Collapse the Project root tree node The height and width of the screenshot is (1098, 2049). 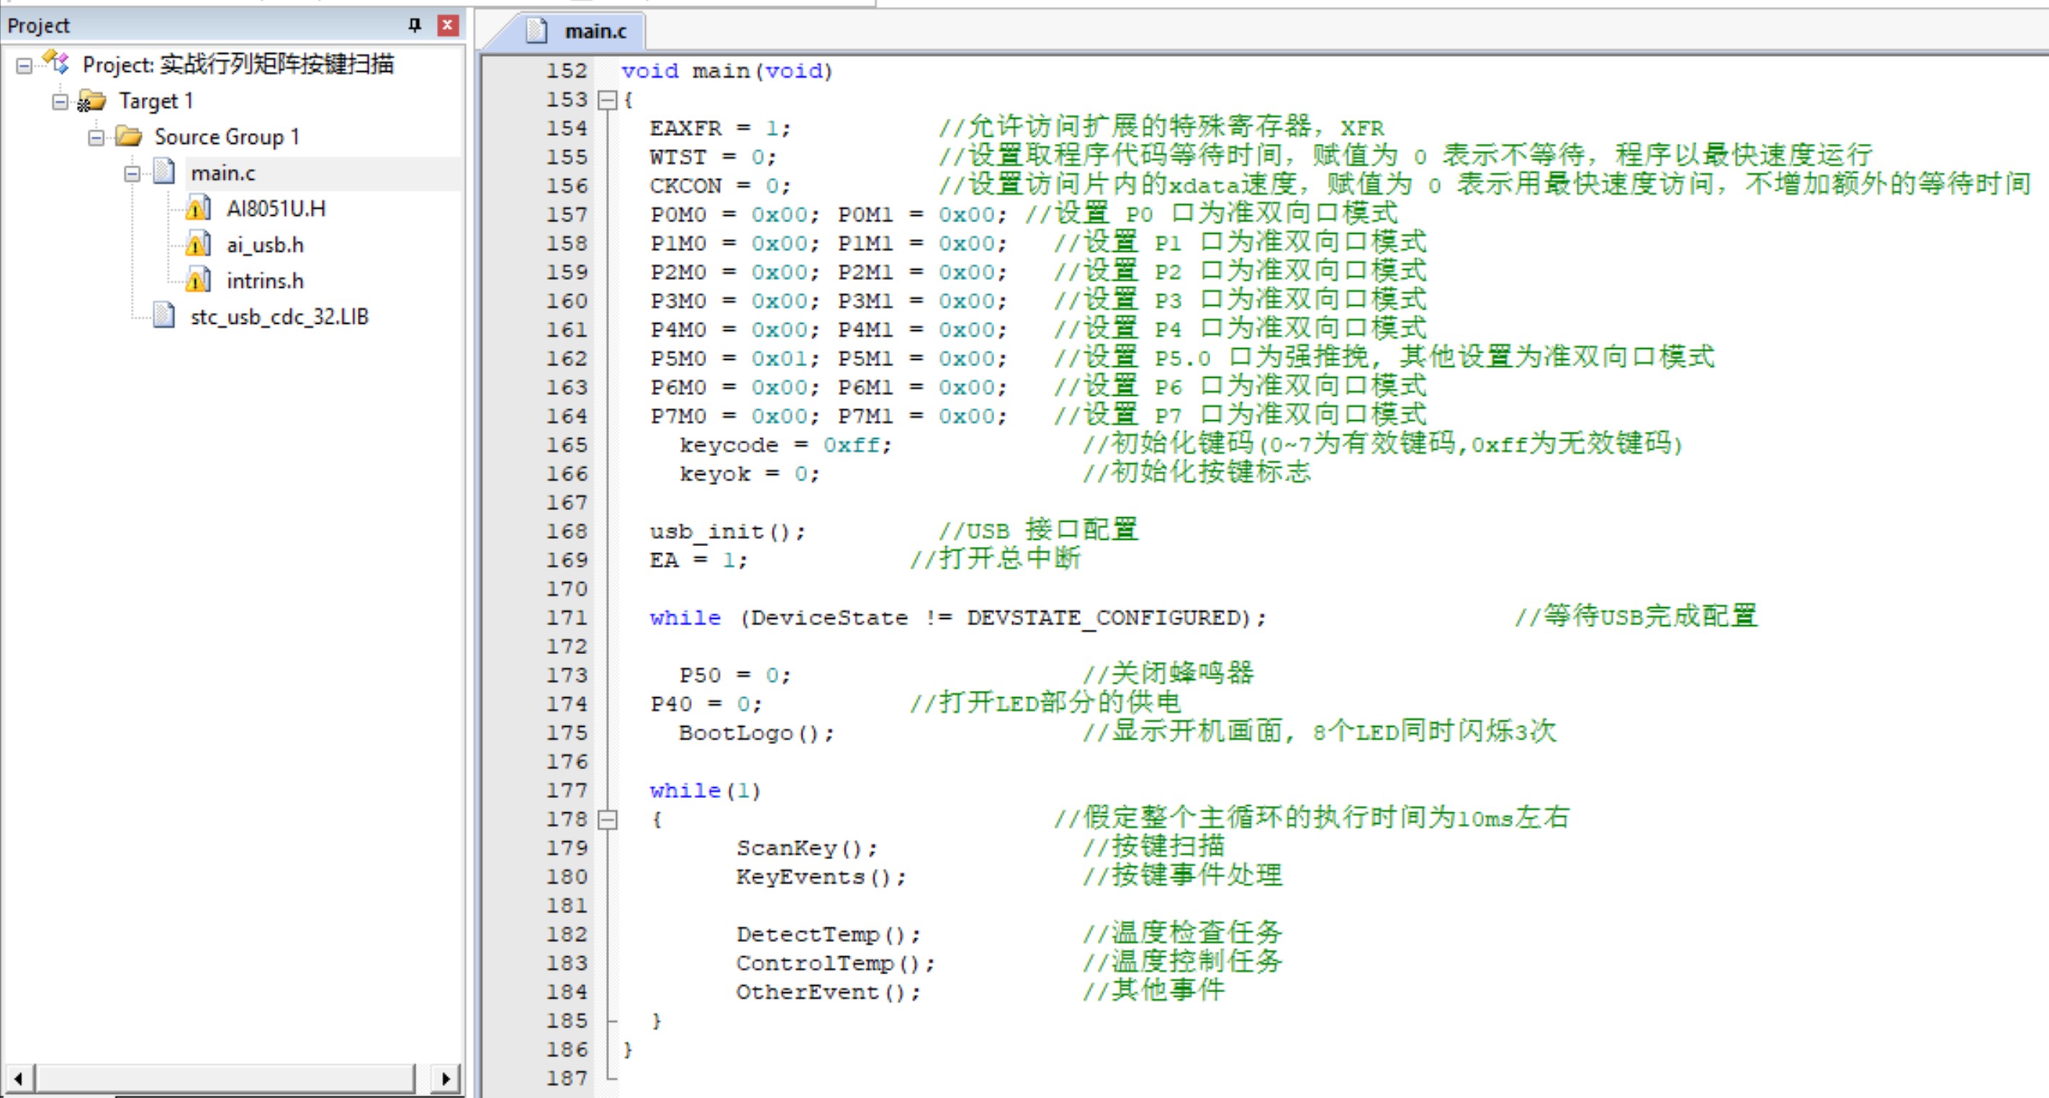[24, 65]
